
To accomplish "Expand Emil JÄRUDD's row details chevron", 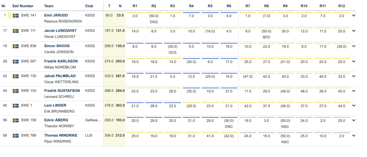I will 354,16.
